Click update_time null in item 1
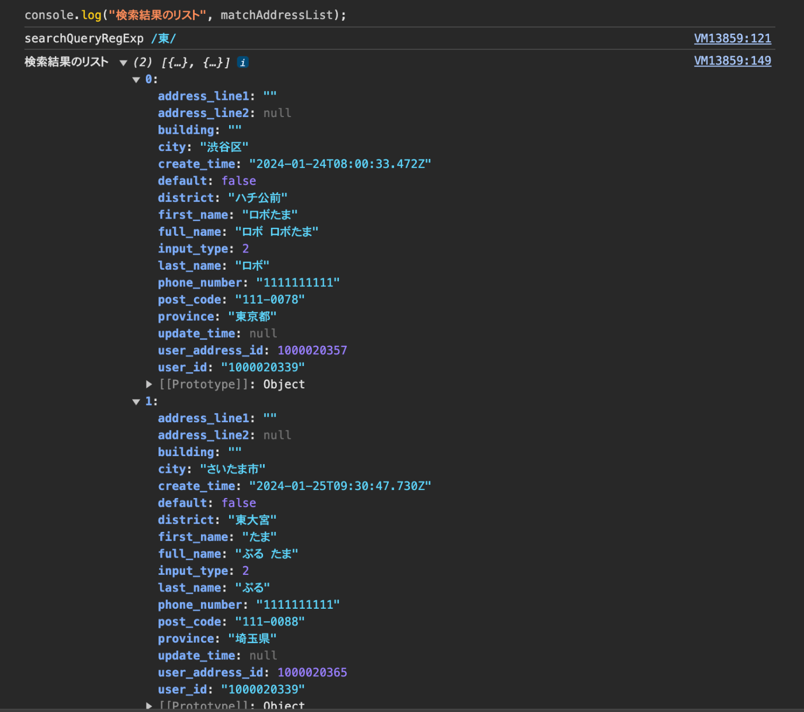Viewport: 804px width, 712px height. (263, 655)
